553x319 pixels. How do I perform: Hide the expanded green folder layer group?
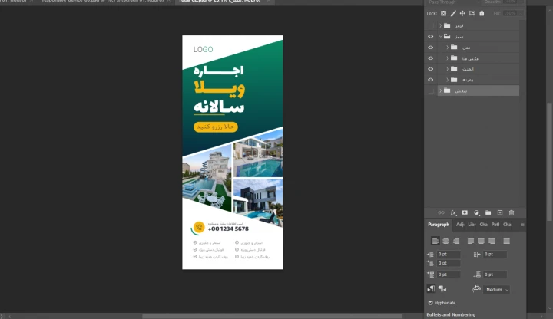coord(430,36)
